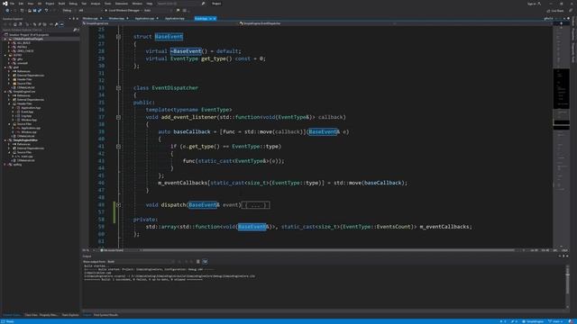Image resolution: width=577 pixels, height=324 pixels.
Task: Collapse the class EventDispatcher code block
Action: [x=118, y=88]
